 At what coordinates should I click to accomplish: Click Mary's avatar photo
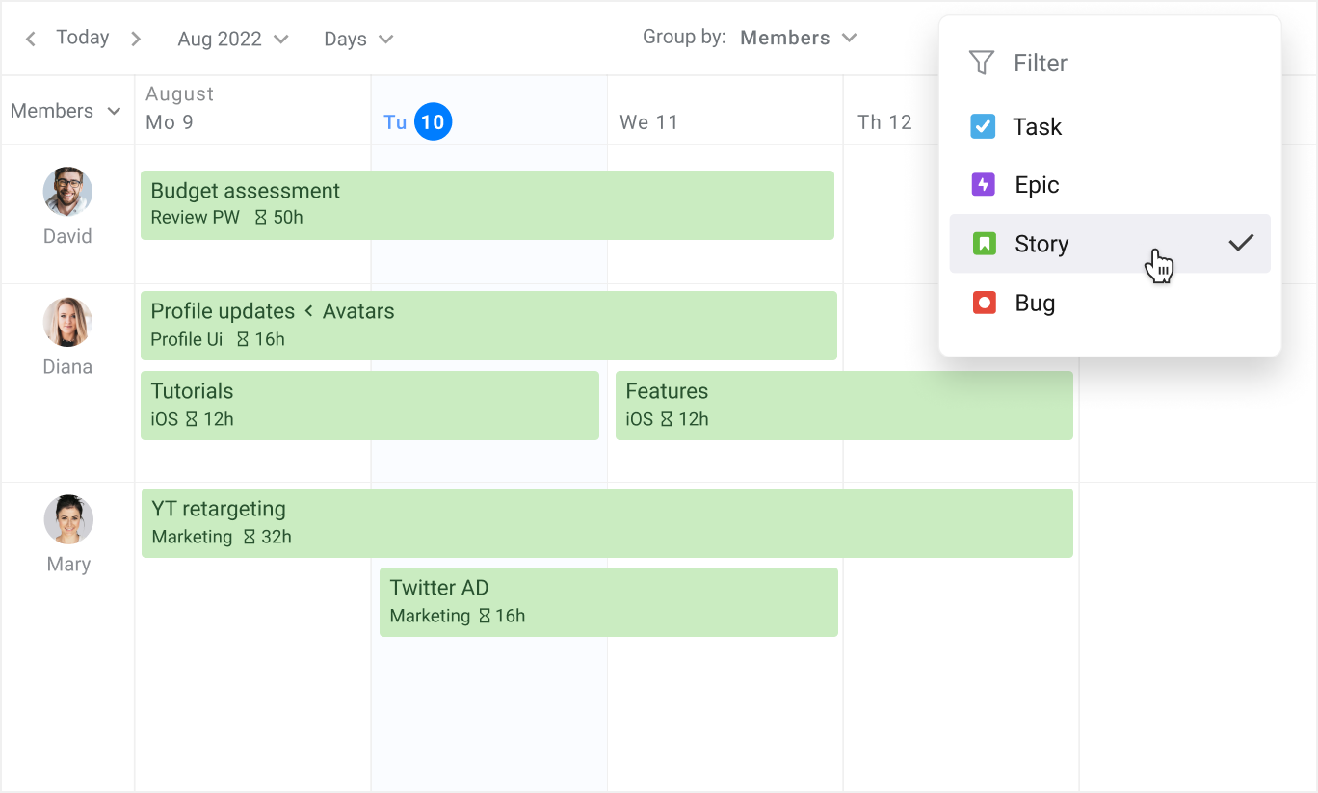(68, 519)
